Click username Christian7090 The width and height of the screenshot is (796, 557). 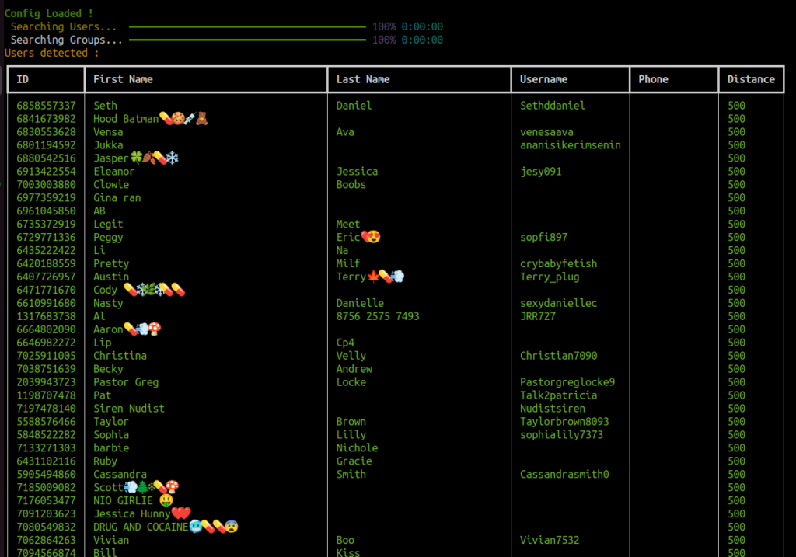pyautogui.click(x=558, y=356)
